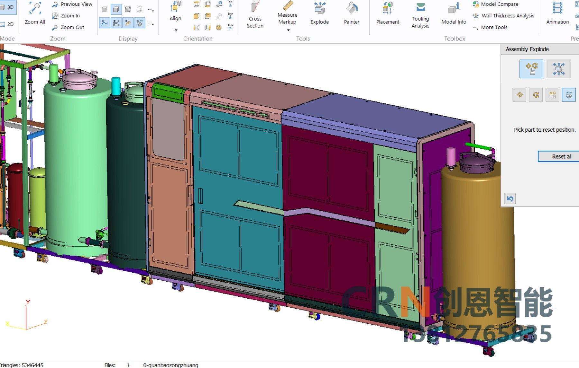The height and width of the screenshot is (368, 579).
Task: Click the Zoom All magnifier tool
Action: [35, 13]
